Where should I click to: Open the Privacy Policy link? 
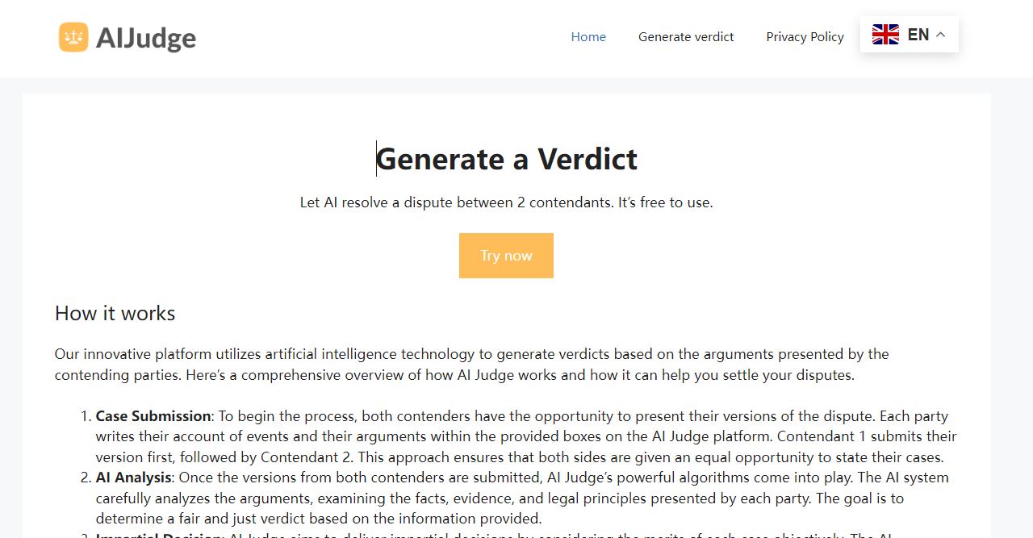(x=805, y=37)
